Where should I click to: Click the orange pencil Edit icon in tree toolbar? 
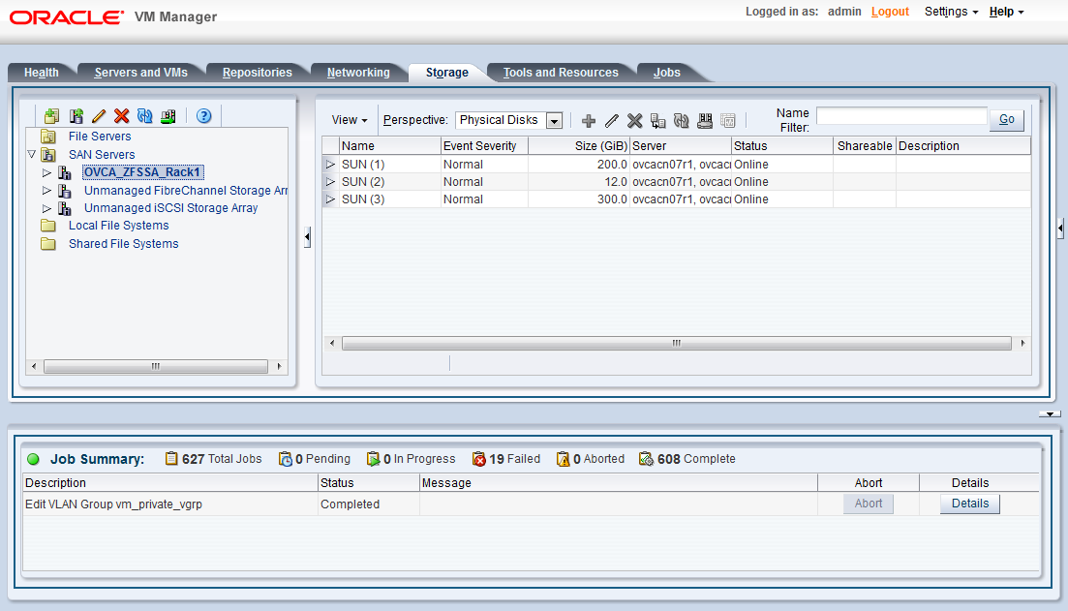coord(99,116)
